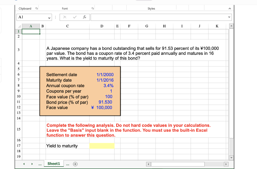The image size is (257, 169).
Task: Switch to the Sheet1 tab
Action: (54, 163)
